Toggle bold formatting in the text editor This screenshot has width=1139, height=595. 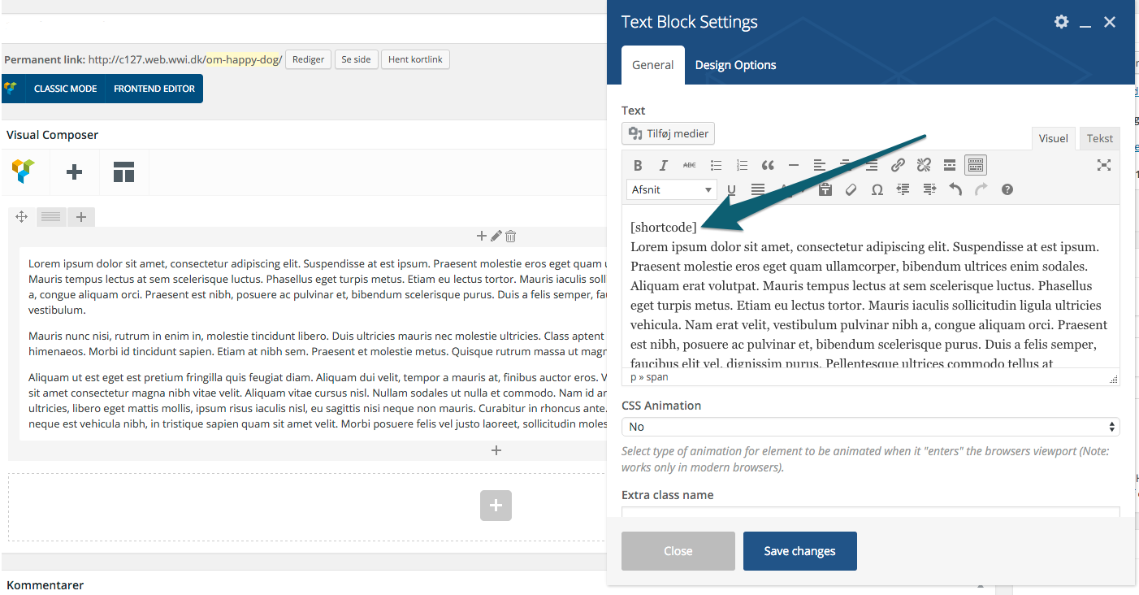pyautogui.click(x=638, y=166)
